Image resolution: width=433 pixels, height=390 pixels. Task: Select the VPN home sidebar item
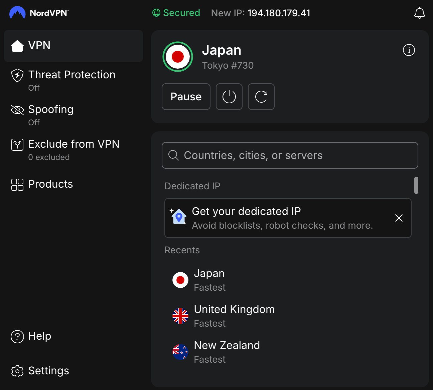pos(74,46)
